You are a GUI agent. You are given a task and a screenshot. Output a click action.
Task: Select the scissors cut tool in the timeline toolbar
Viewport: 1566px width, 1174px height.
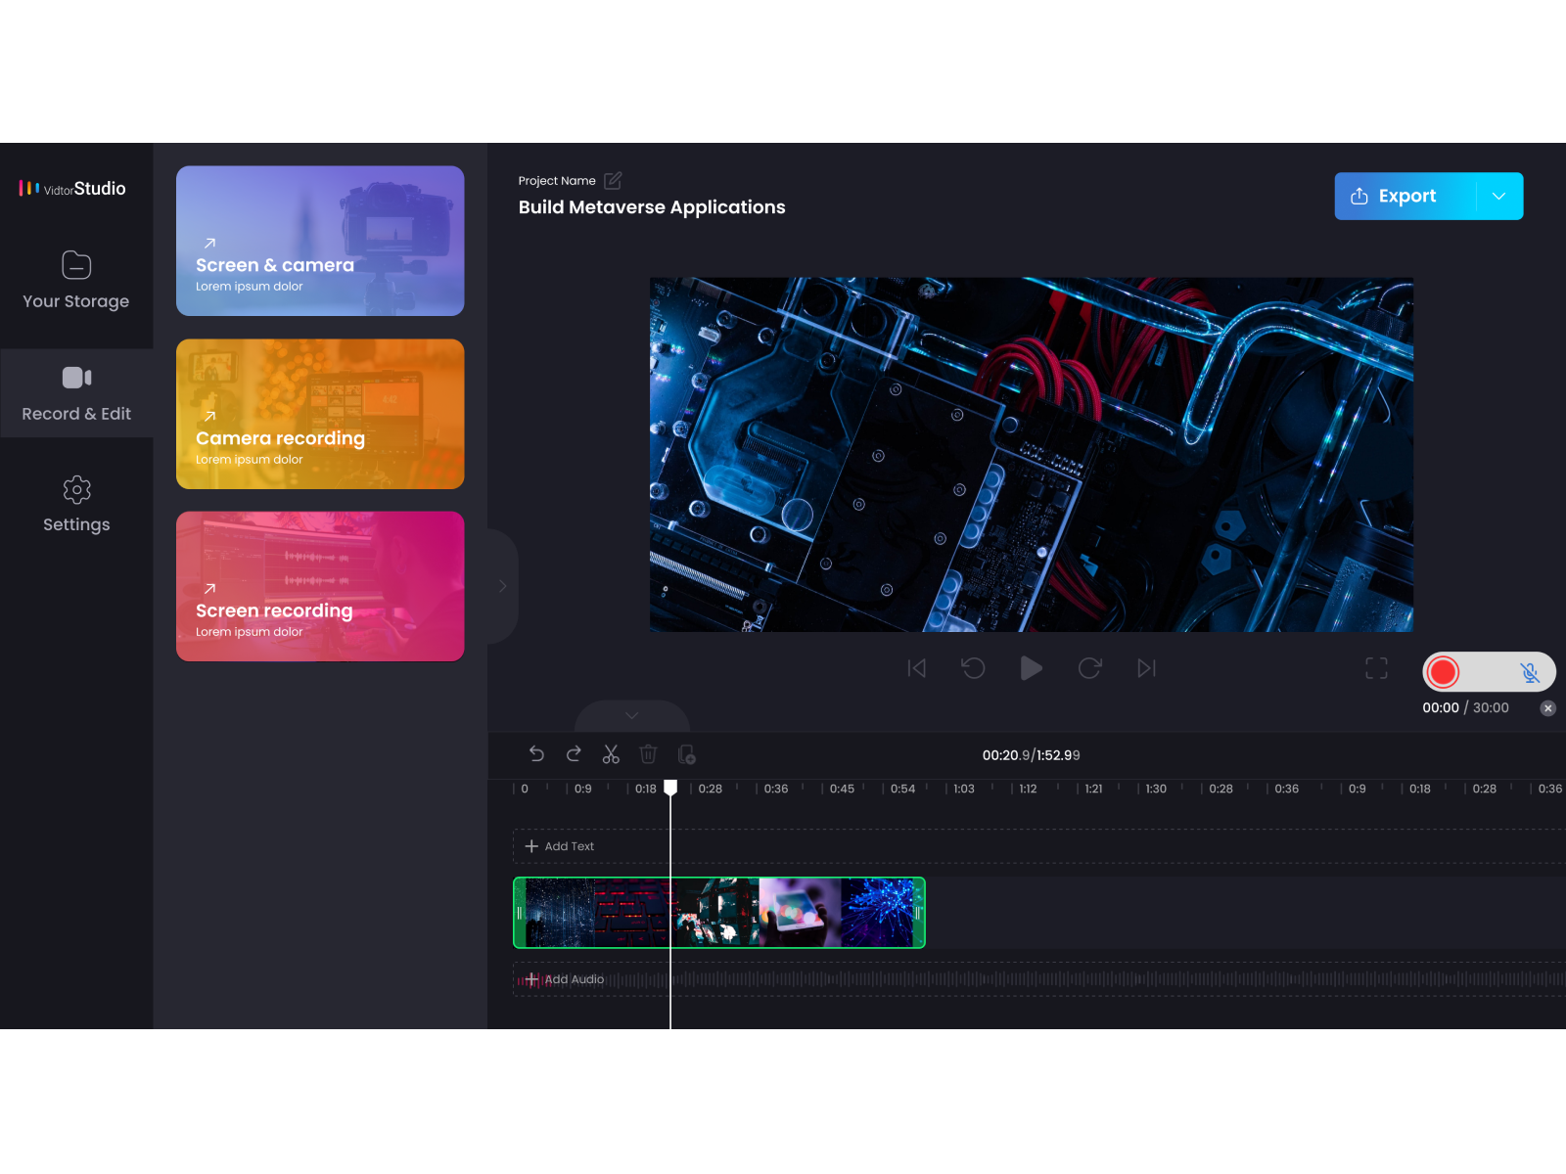pyautogui.click(x=611, y=754)
